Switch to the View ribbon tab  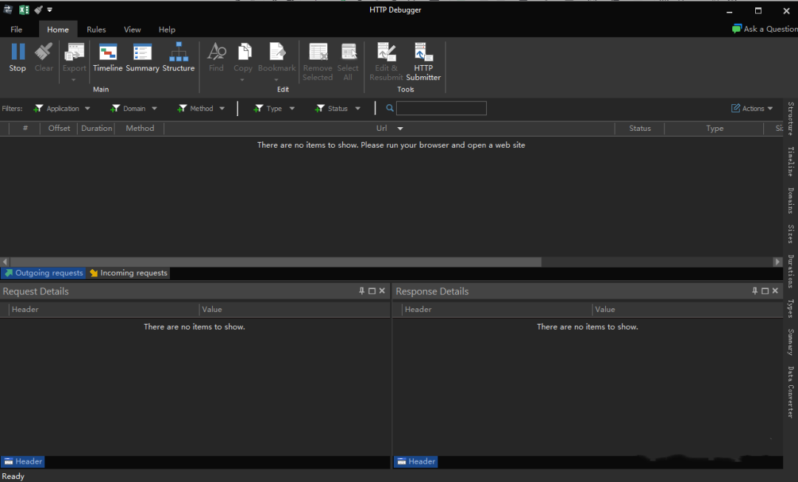point(132,30)
